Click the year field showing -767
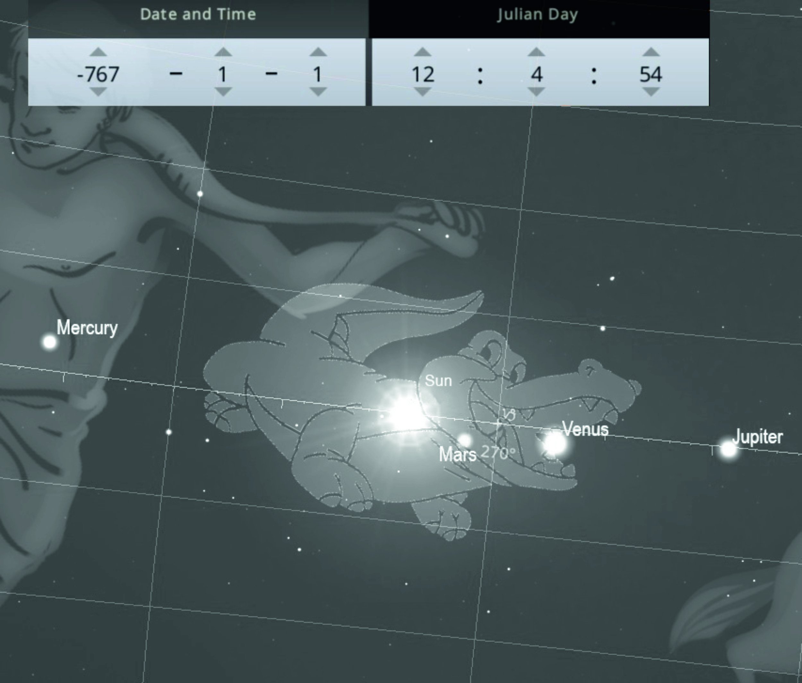The image size is (802, 683). click(x=98, y=73)
